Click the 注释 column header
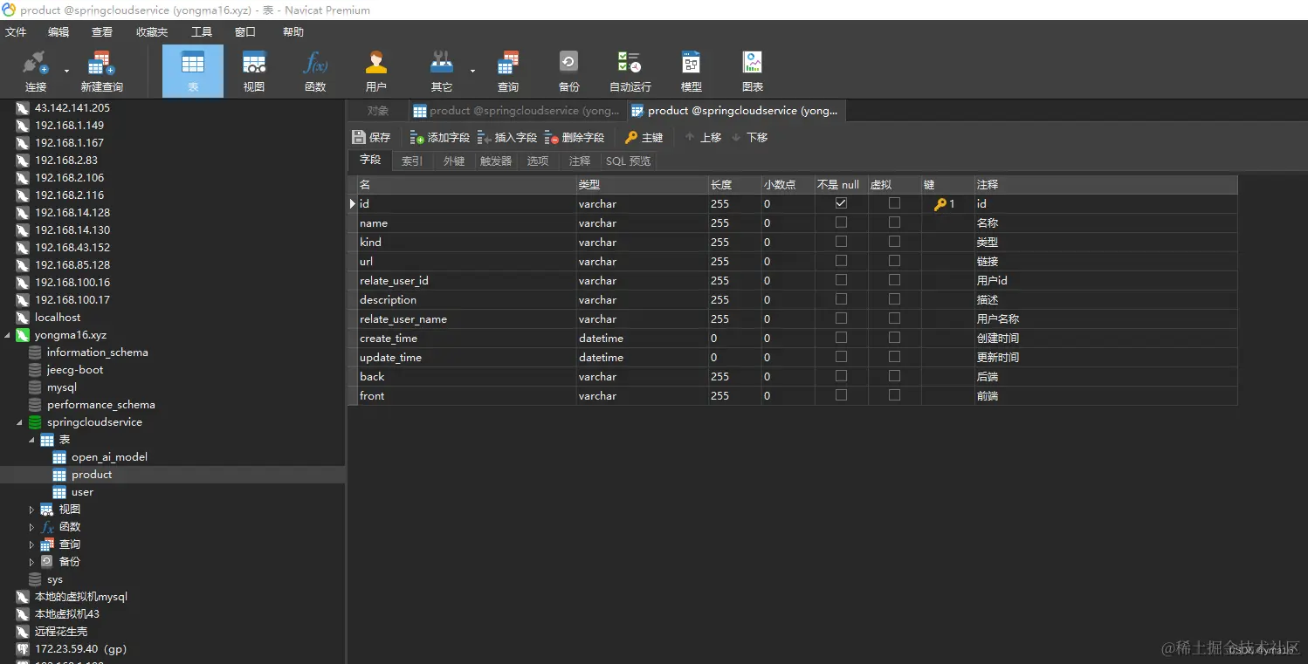The width and height of the screenshot is (1308, 664). [1105, 185]
